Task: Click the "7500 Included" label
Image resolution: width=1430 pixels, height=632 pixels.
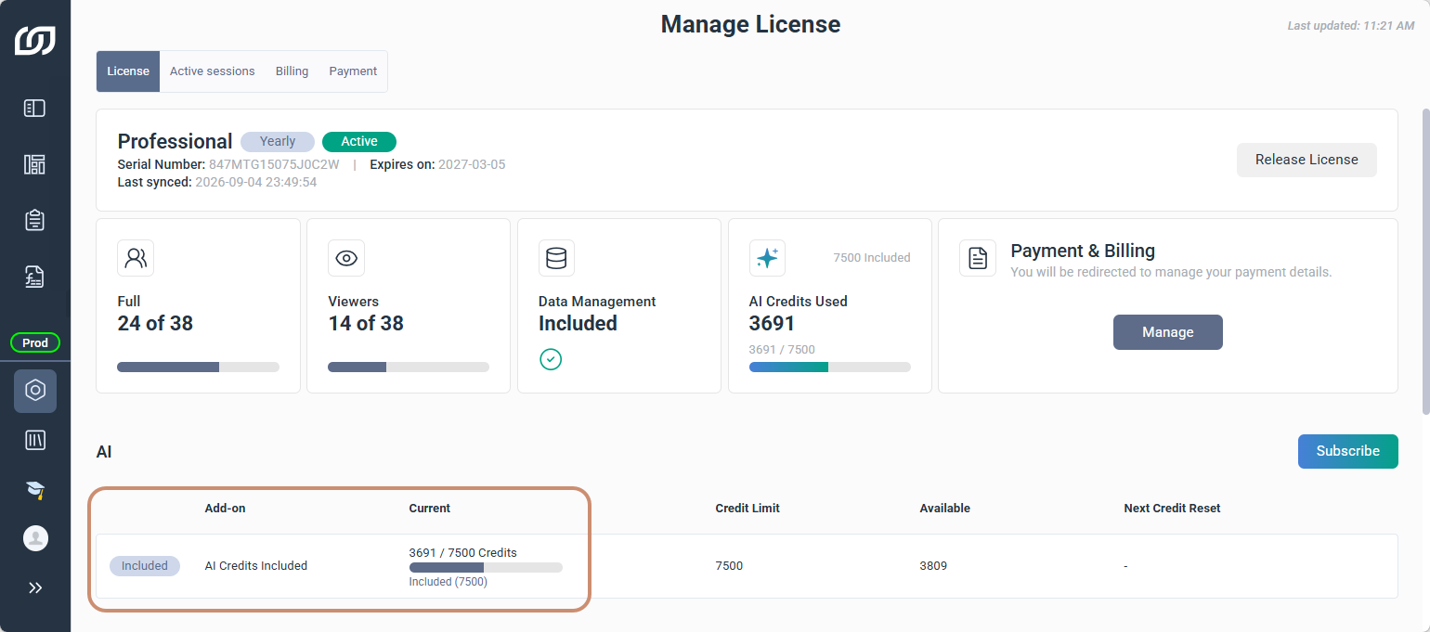Action: point(872,258)
